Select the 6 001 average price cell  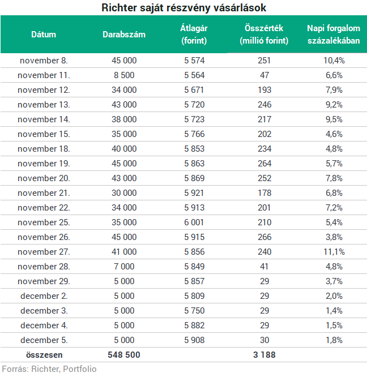coord(194,222)
